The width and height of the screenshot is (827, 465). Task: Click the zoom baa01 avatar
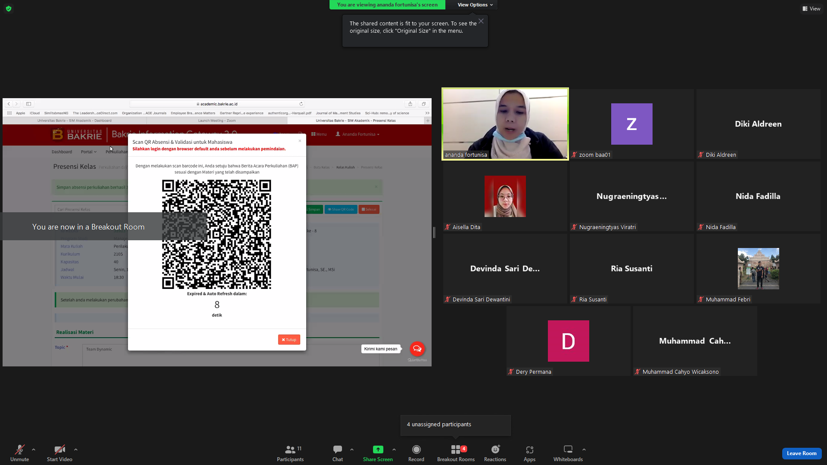pos(631,124)
